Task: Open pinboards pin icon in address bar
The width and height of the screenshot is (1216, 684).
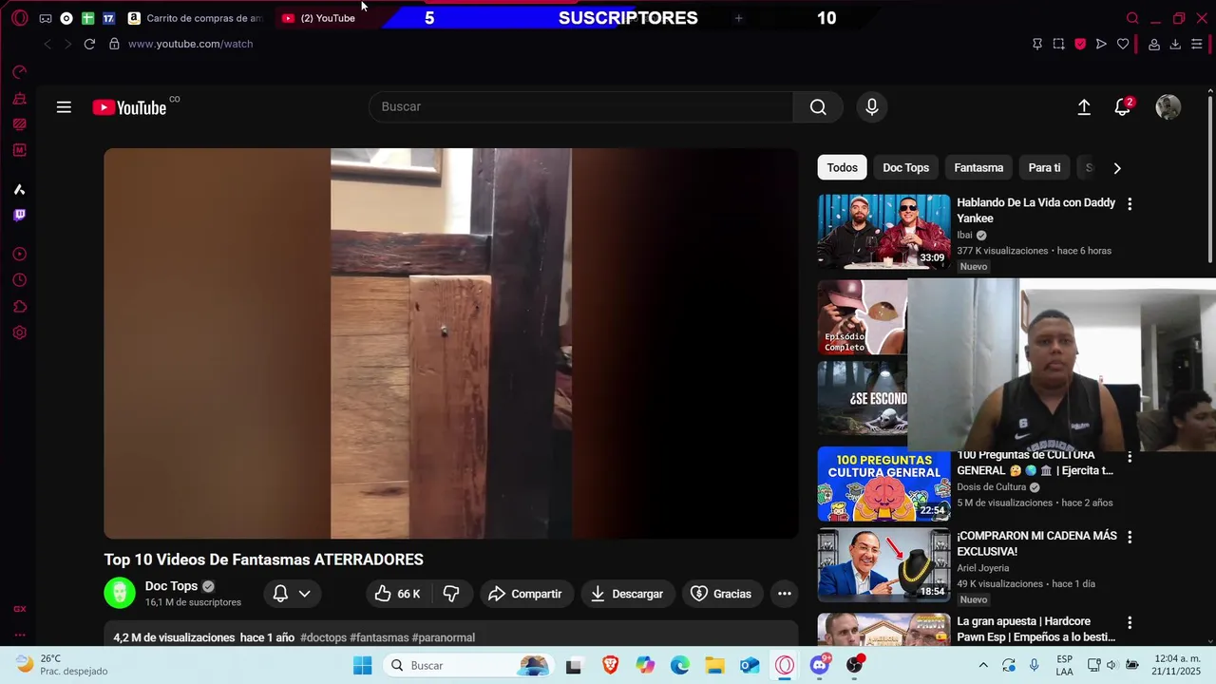Action: click(x=1037, y=44)
